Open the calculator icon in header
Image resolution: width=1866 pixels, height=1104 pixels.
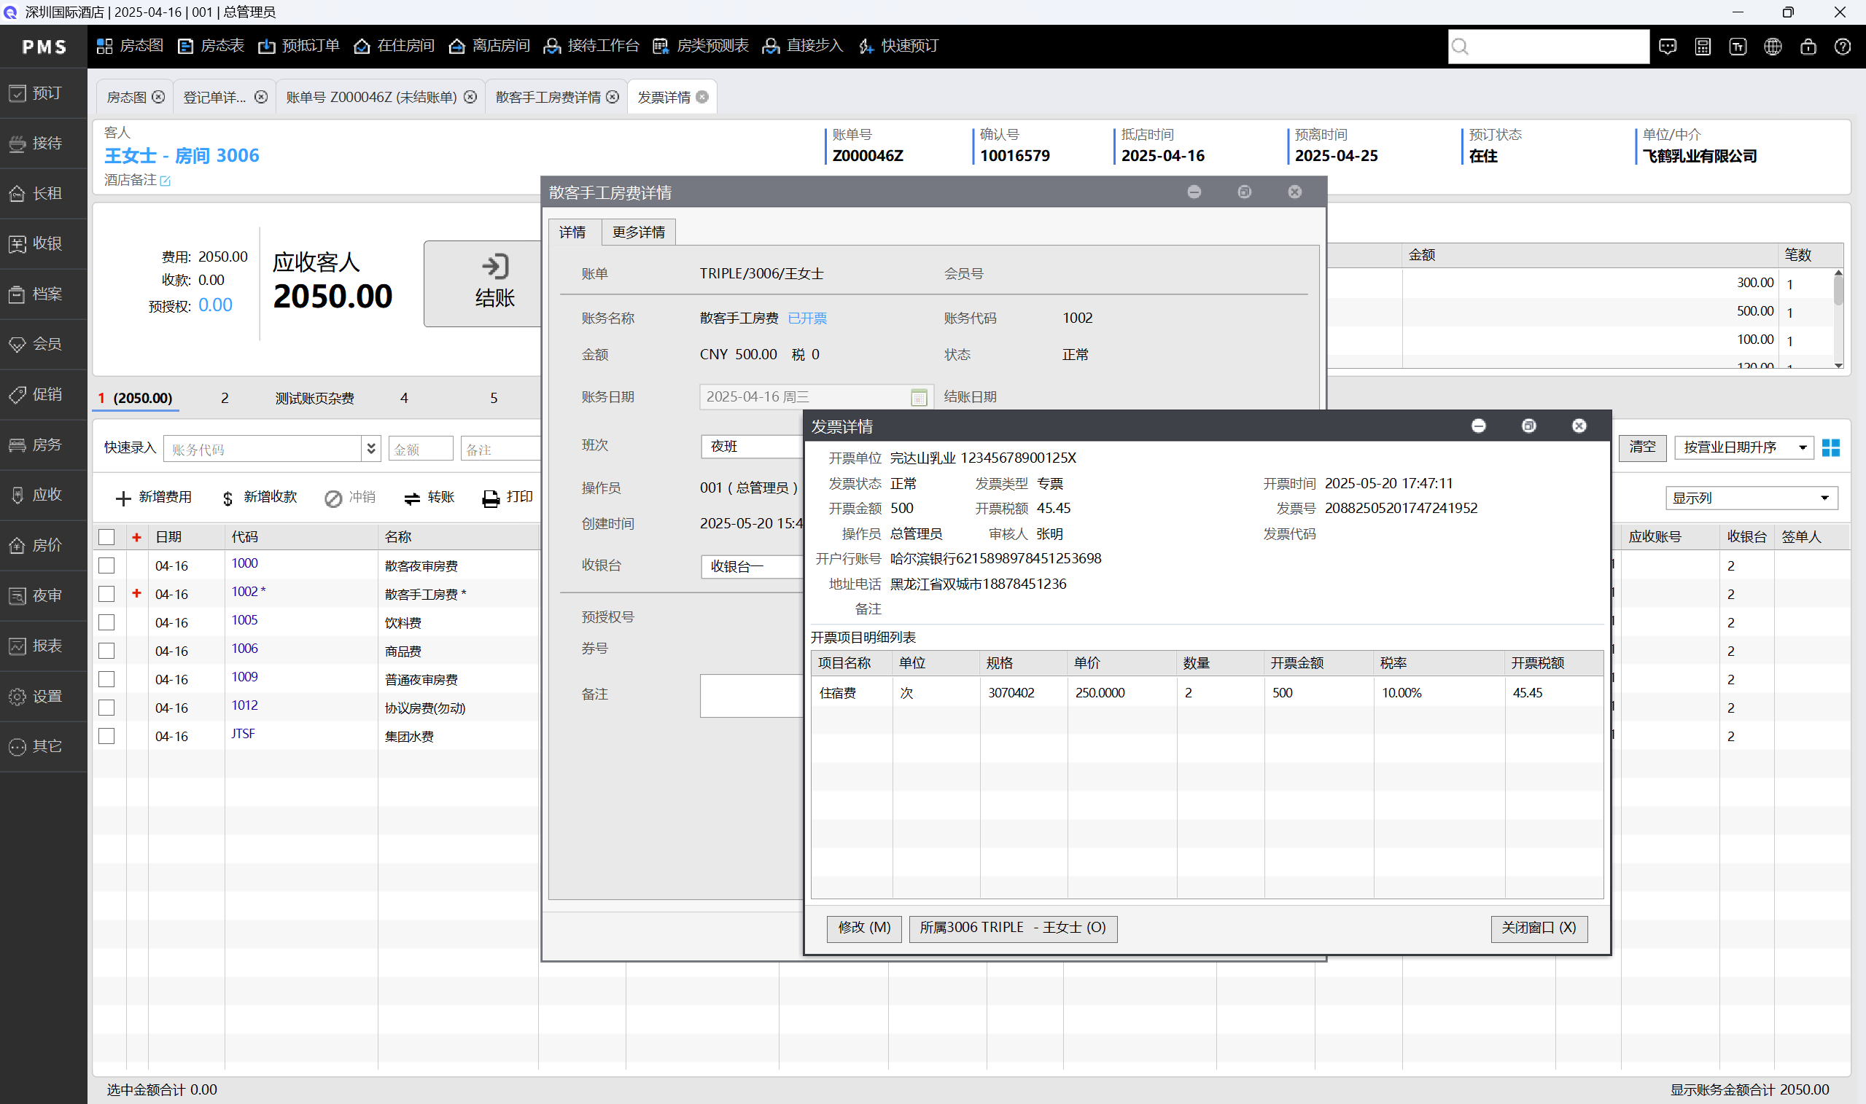click(1702, 47)
